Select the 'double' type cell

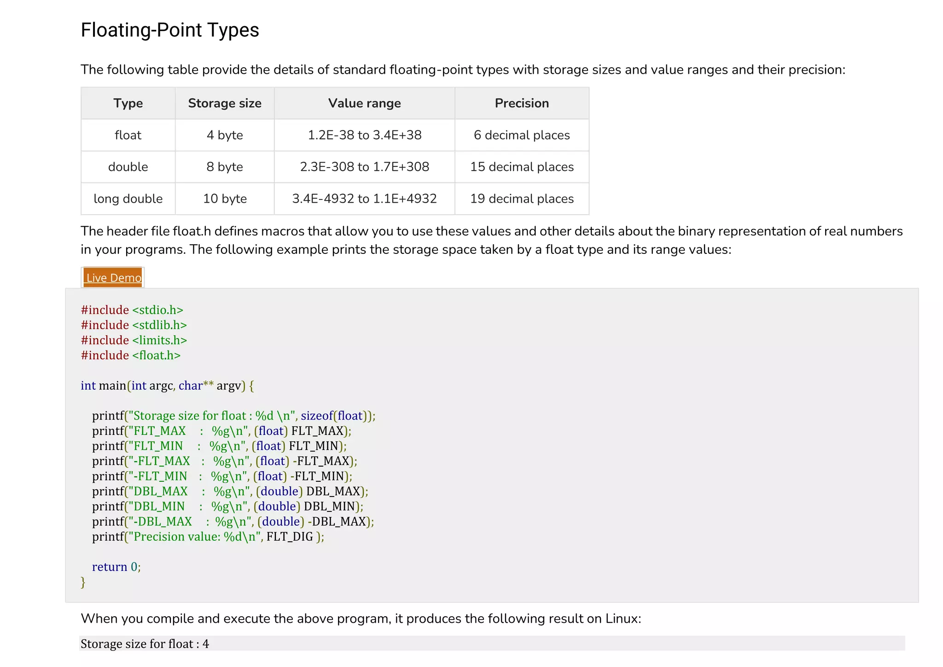pos(128,167)
